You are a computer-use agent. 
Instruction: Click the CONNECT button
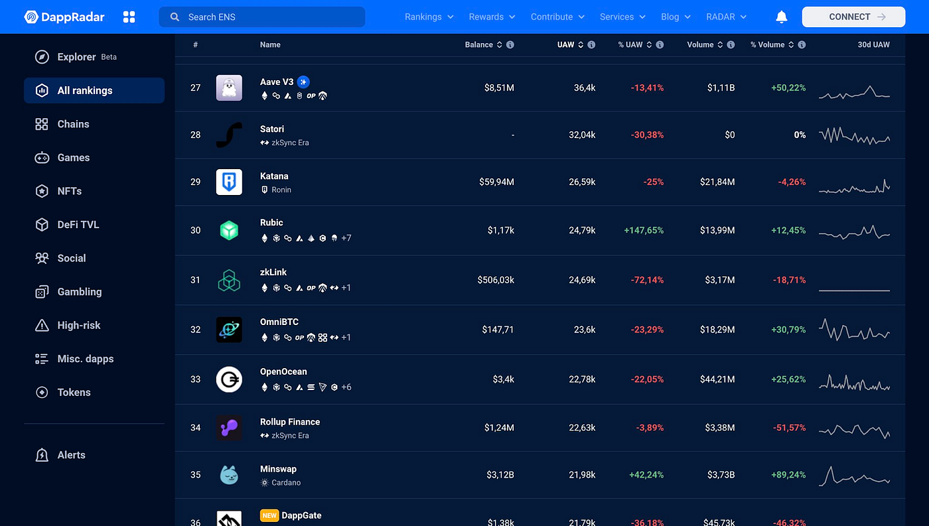tap(853, 17)
